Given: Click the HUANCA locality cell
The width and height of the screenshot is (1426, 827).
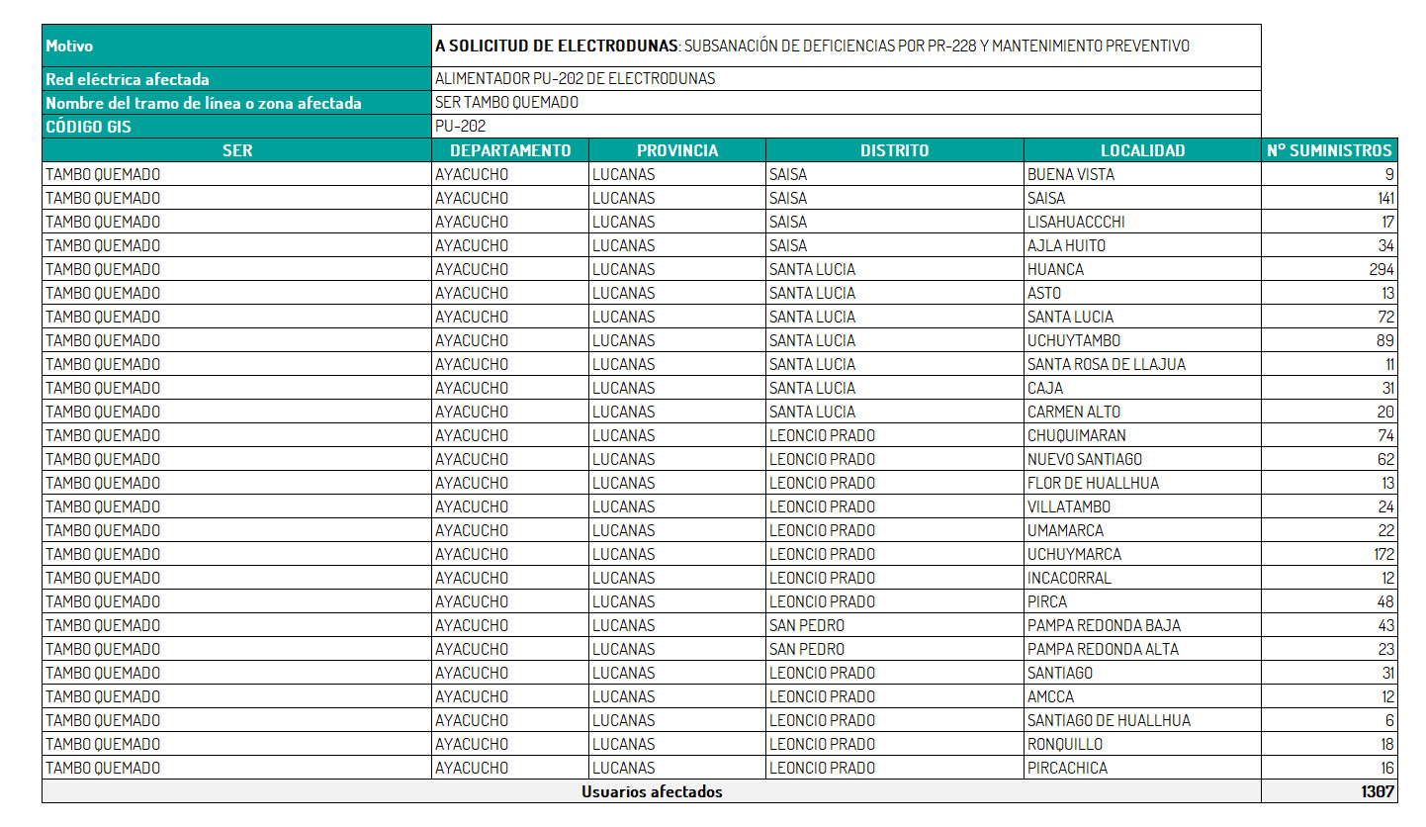Looking at the screenshot, I should [1143, 269].
